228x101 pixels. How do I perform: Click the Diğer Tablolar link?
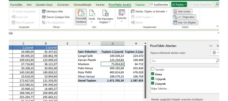pos(159,88)
